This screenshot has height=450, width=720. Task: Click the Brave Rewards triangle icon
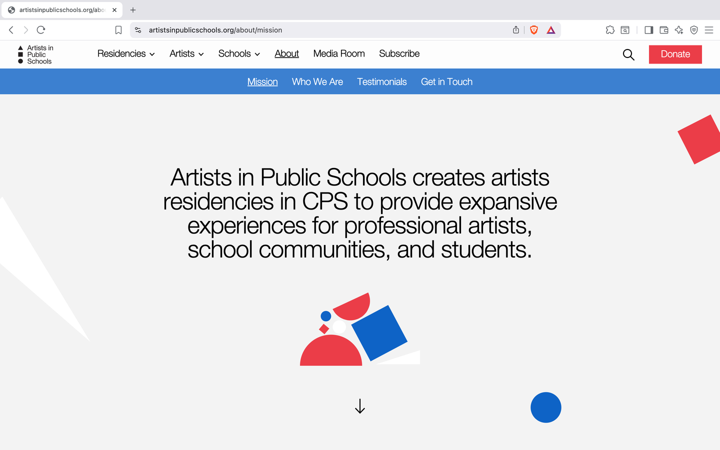tap(551, 30)
